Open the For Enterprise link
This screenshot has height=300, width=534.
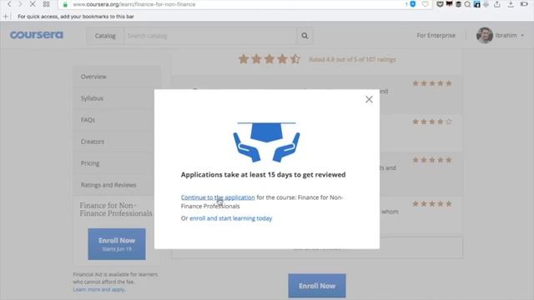pos(436,35)
